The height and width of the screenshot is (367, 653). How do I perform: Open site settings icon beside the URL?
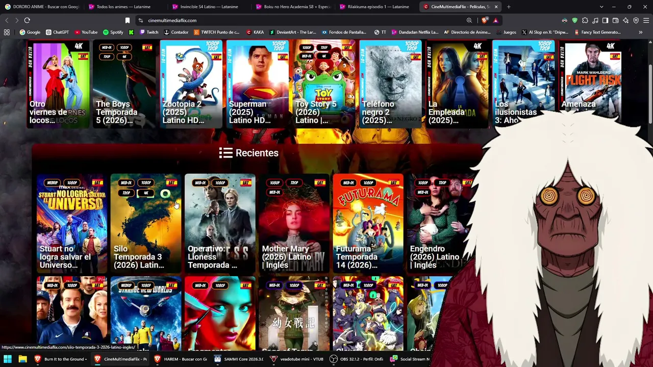point(140,20)
